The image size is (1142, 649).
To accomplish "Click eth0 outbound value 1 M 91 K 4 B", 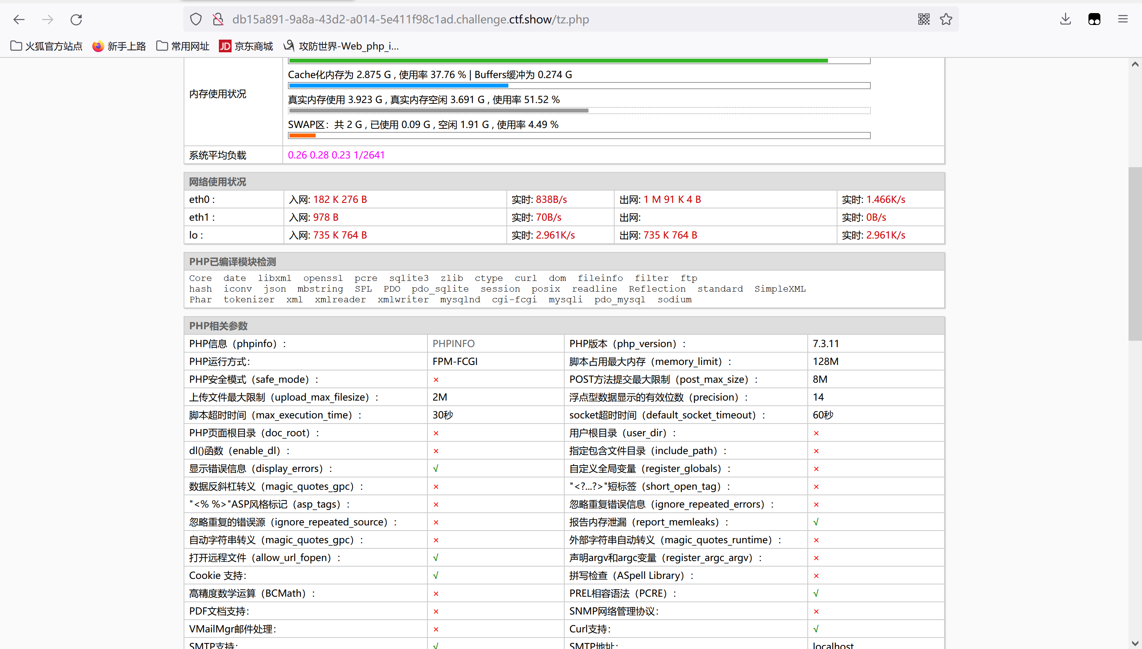I will [672, 199].
